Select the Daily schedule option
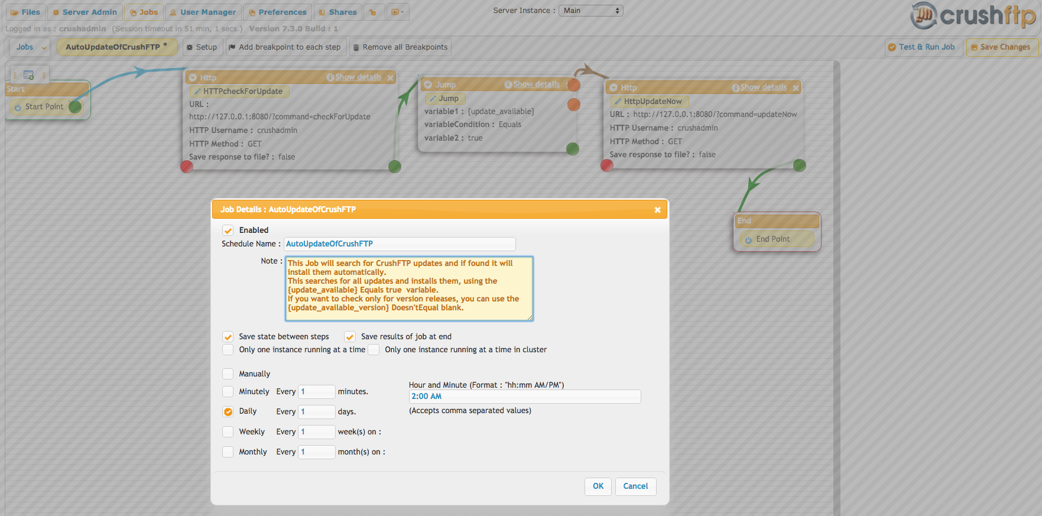Viewport: 1042px width, 516px height. coord(228,412)
